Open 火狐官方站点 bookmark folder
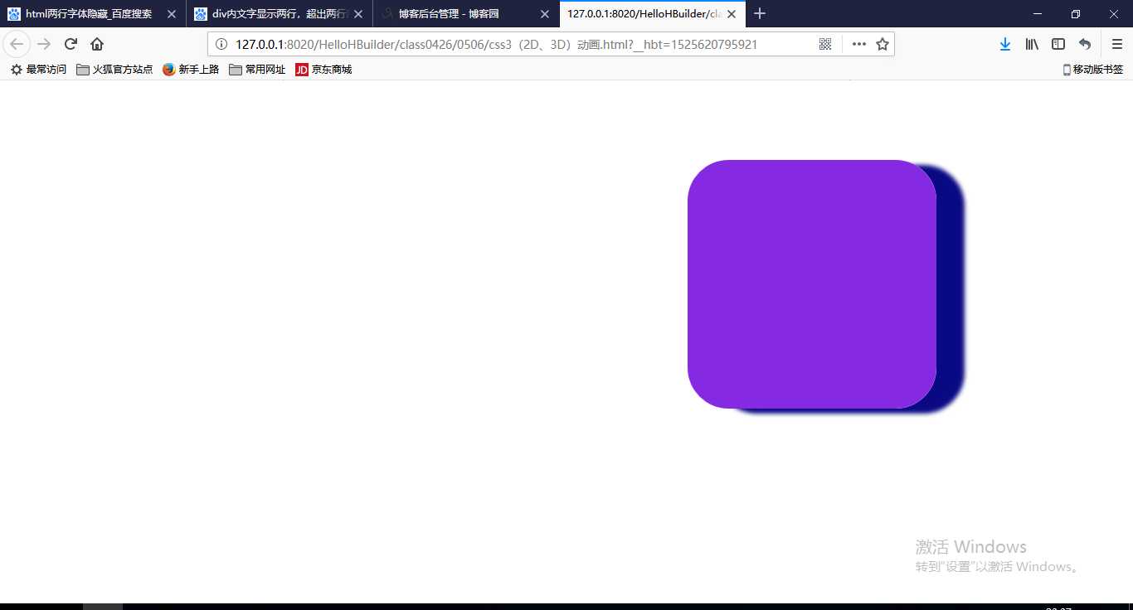The height and width of the screenshot is (610, 1133). coord(114,70)
